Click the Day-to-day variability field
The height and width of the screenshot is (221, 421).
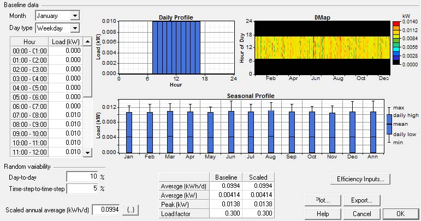[81, 177]
